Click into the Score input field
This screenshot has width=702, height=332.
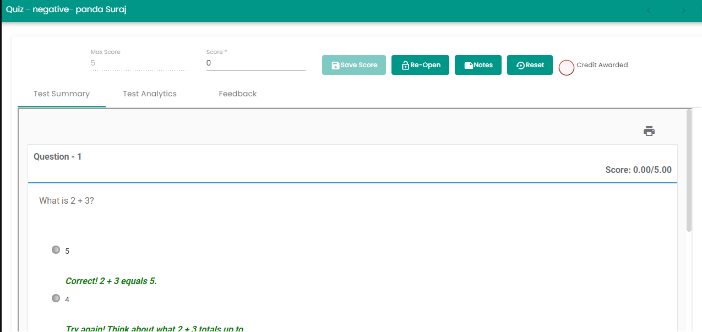coord(255,63)
